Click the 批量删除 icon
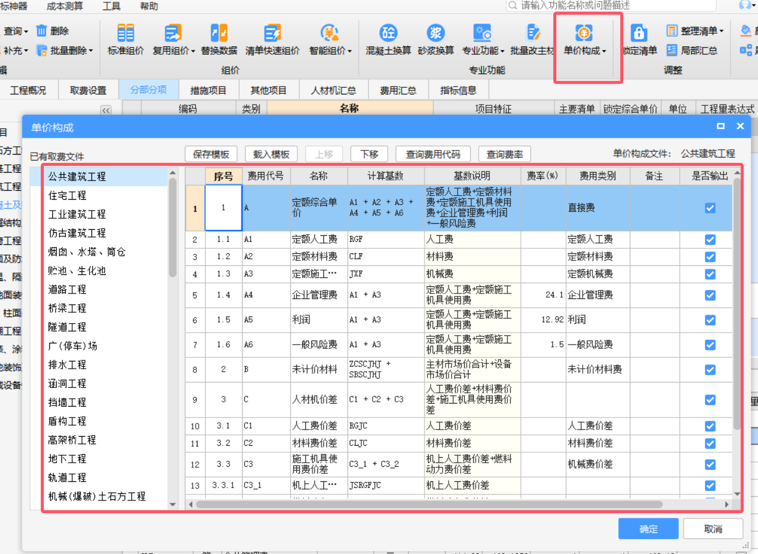Viewport: 758px width, 554px height. pos(41,50)
